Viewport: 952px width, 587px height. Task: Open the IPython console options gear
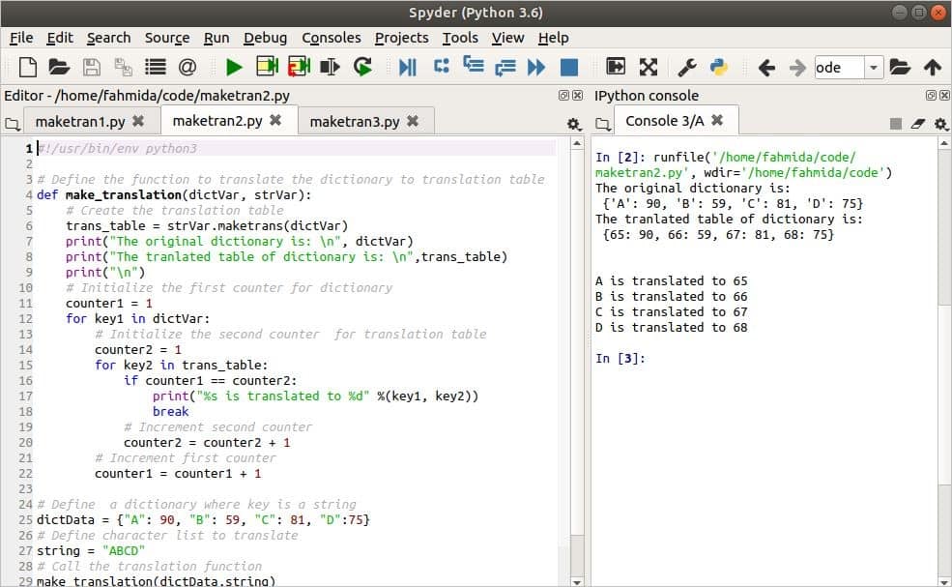939,124
